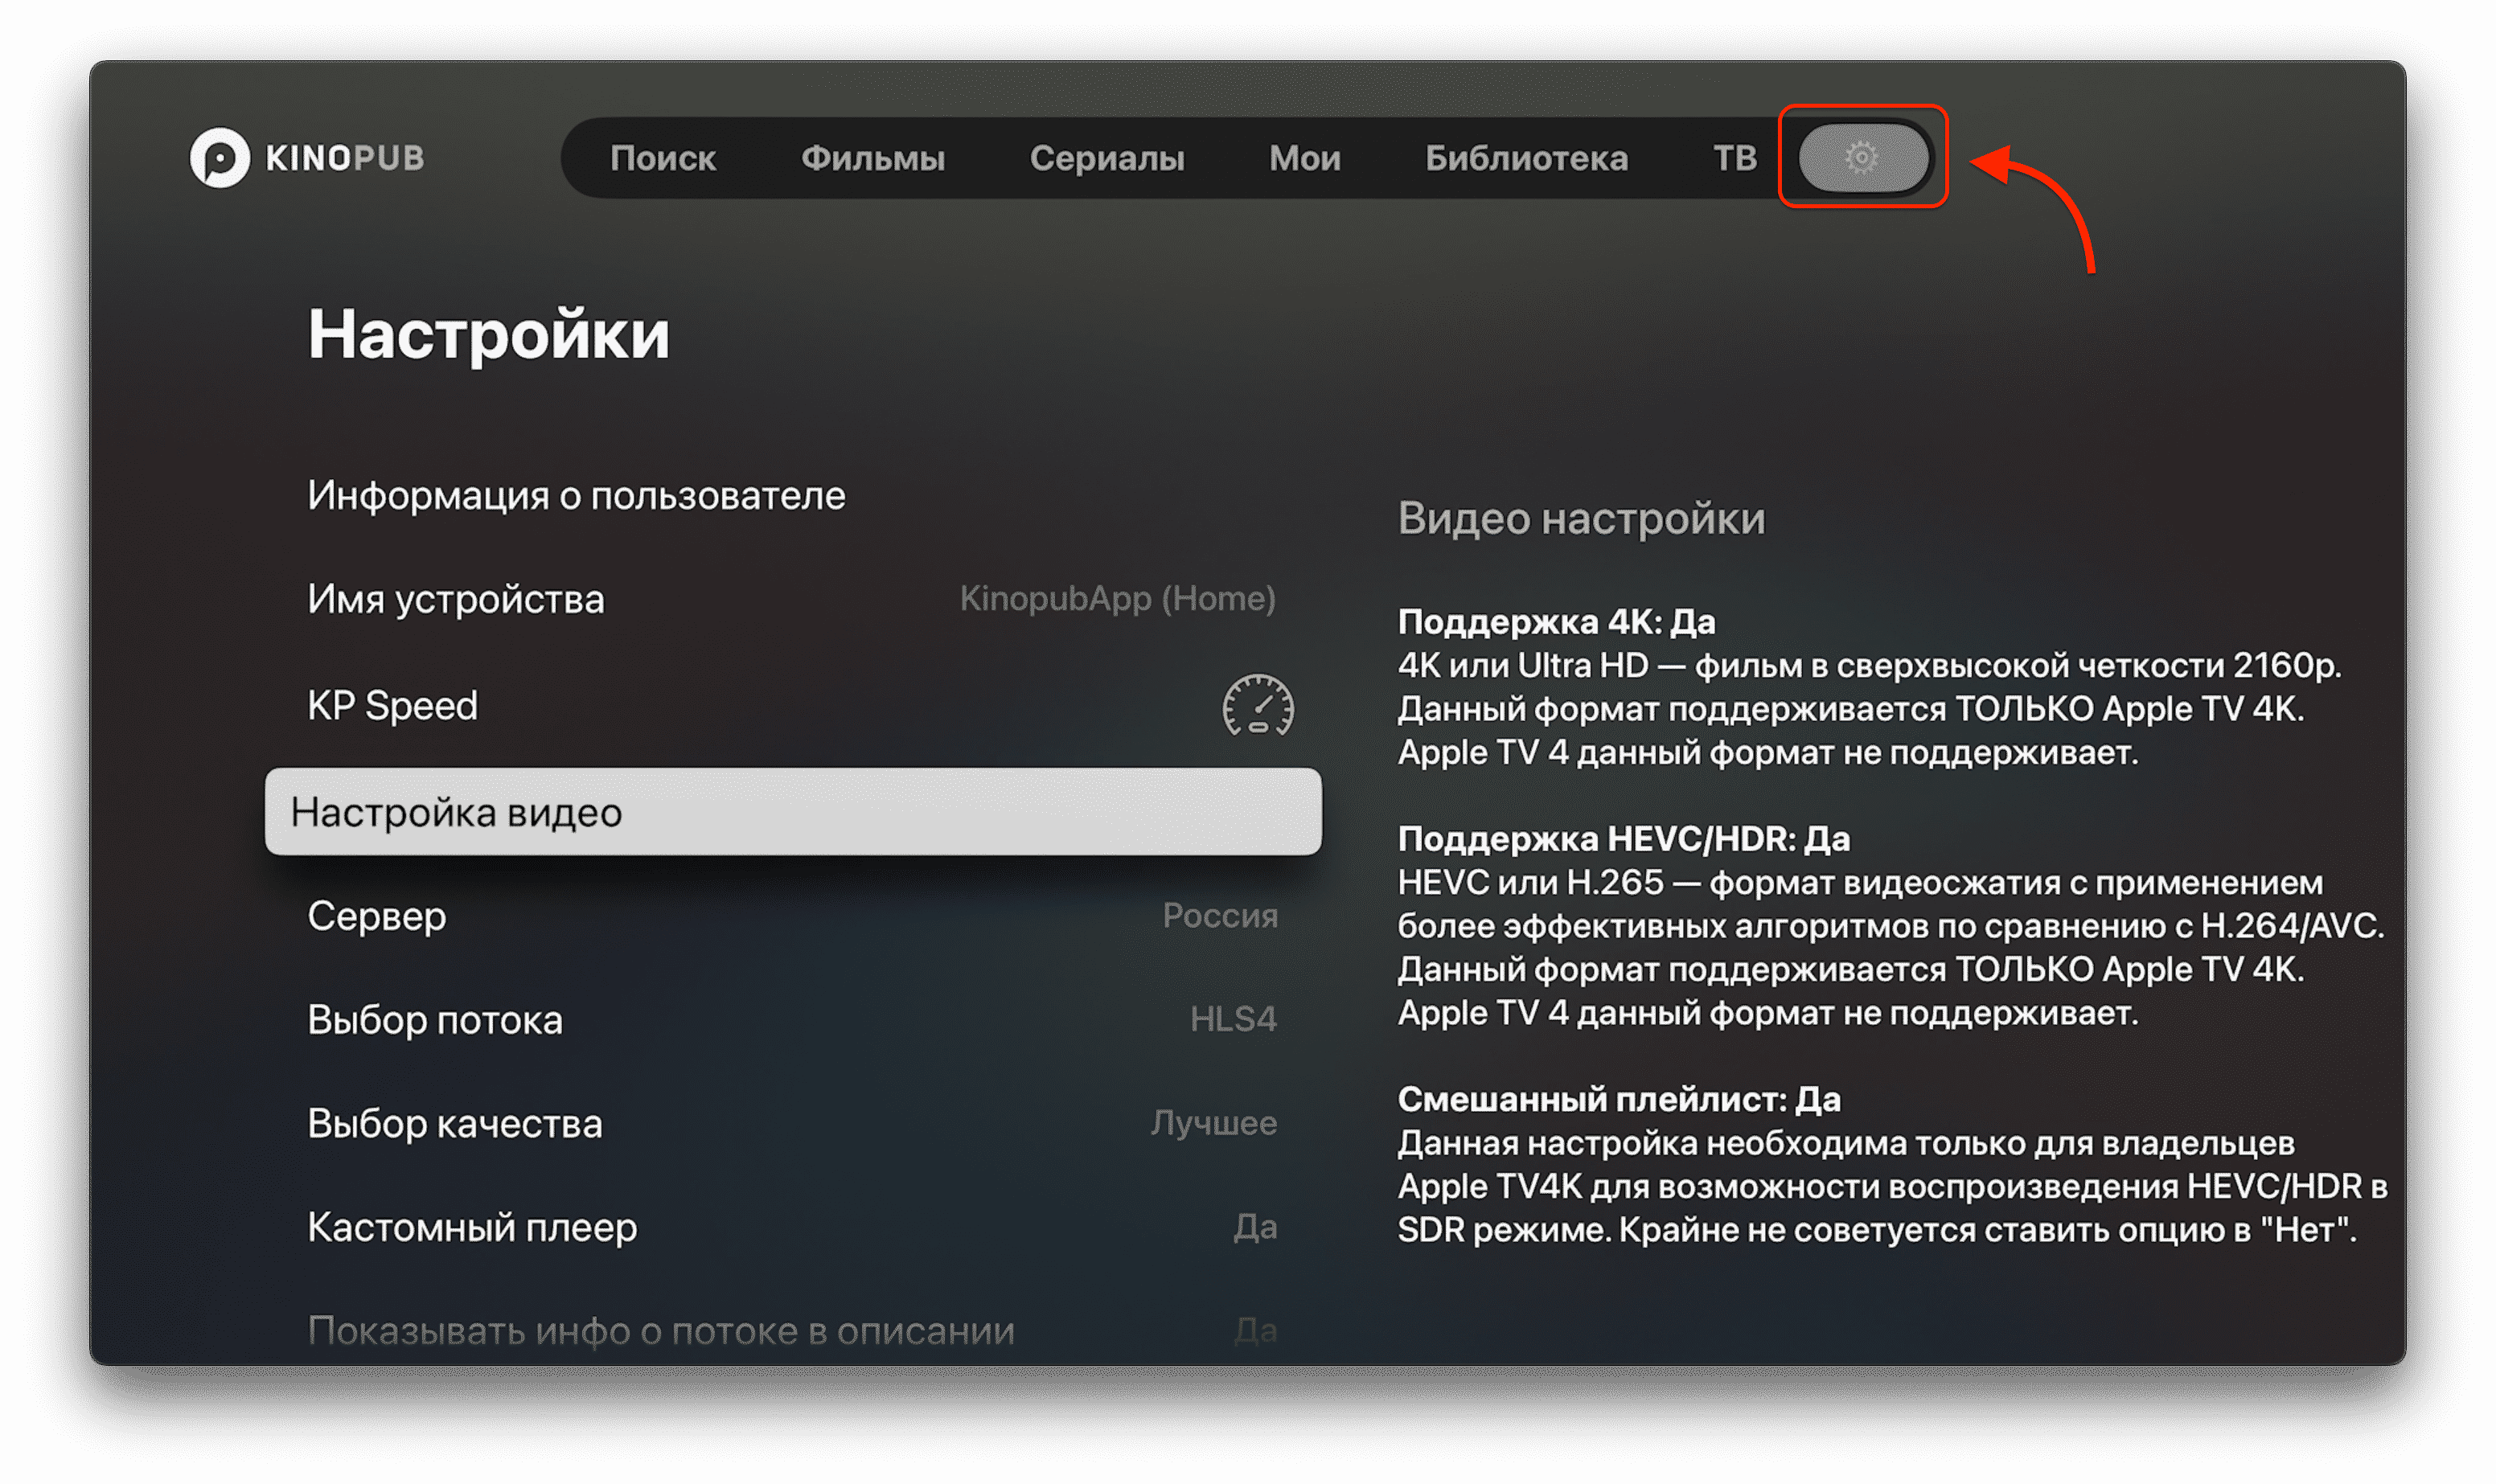Toggle Показывать инфо о потоке в описании
The width and height of the screenshot is (2496, 1484).
(793, 1330)
